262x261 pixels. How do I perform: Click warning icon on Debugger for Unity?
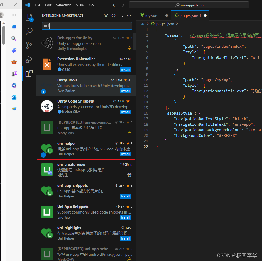tap(129, 48)
